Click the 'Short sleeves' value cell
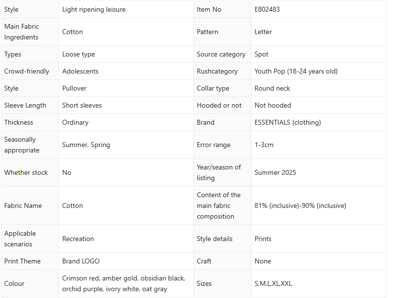The height and width of the screenshot is (298, 393). point(82,105)
